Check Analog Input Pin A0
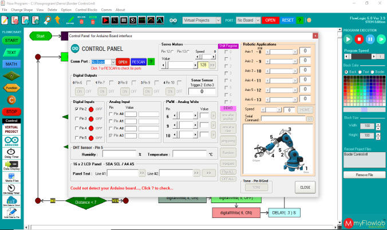 tap(111, 114)
